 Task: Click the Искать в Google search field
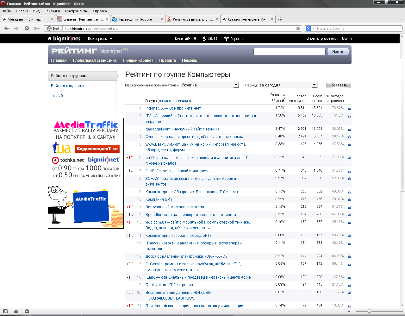(x=358, y=28)
